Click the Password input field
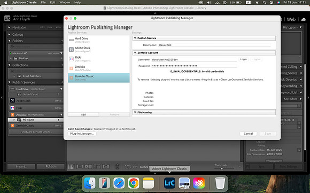This screenshot has width=310, height=193. [194, 66]
